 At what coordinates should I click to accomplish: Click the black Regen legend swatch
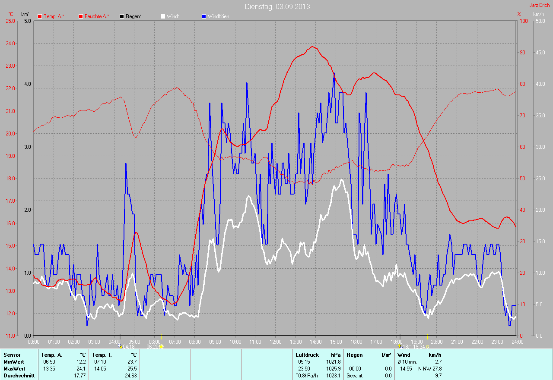(122, 16)
